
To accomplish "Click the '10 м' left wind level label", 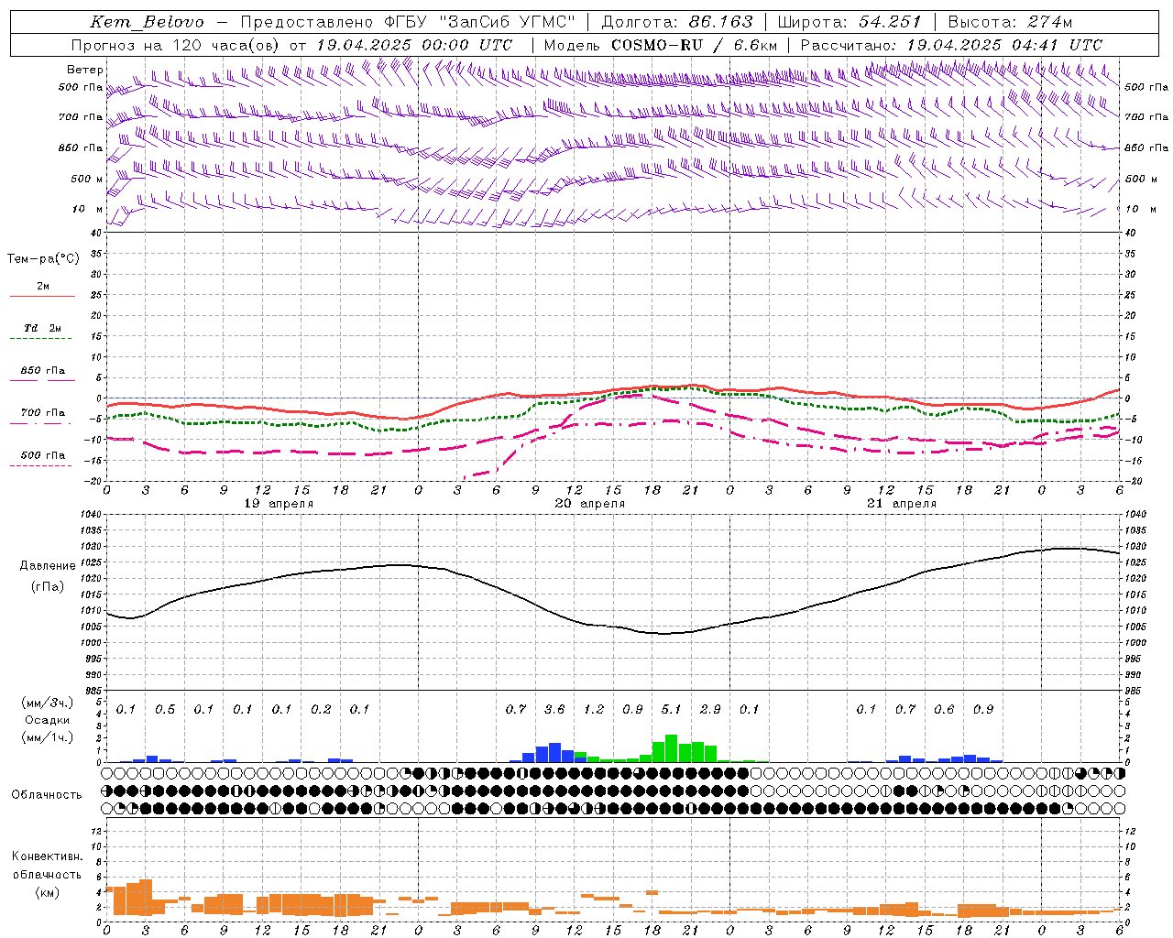I will click(88, 209).
